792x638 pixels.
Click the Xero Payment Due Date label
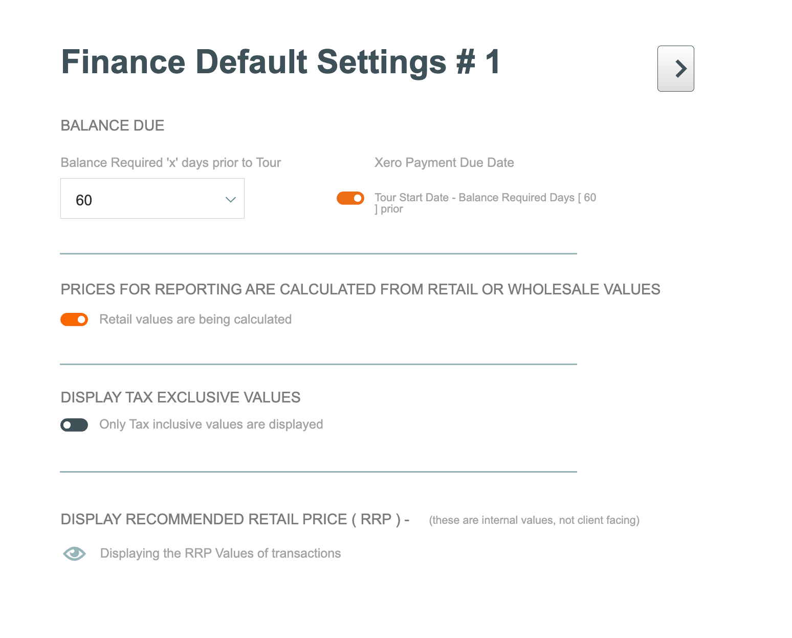(444, 163)
